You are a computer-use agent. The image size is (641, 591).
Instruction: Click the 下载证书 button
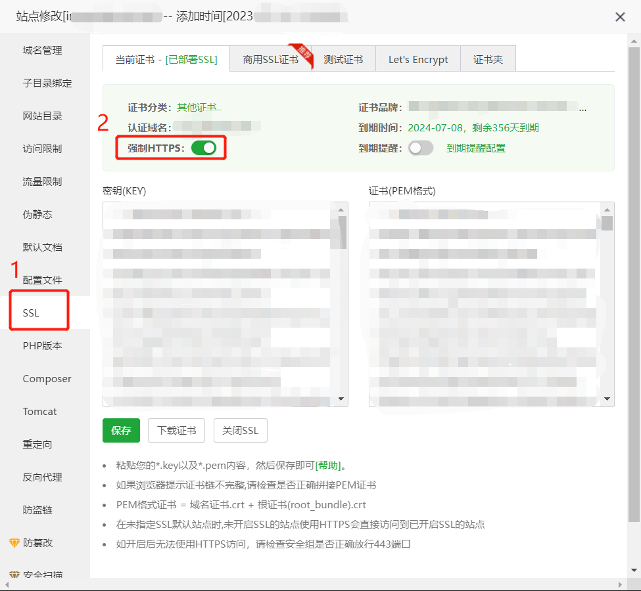(176, 431)
